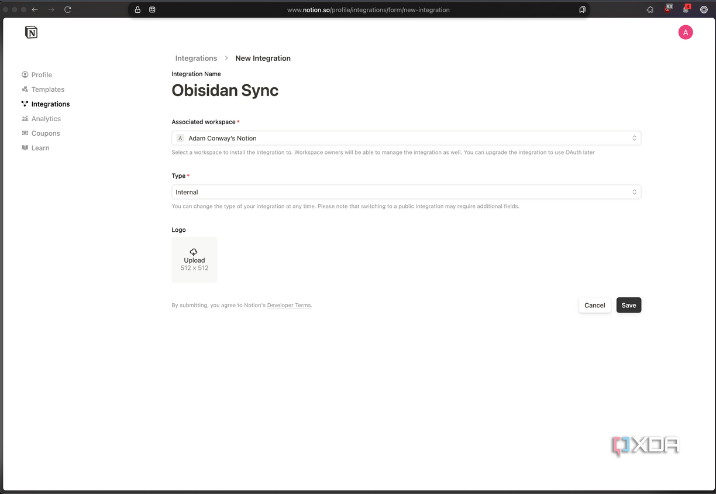
Task: Click the Save button
Action: coord(629,306)
